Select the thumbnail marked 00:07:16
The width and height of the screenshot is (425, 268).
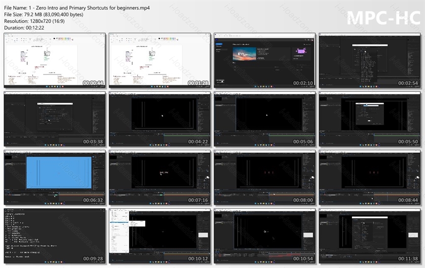tap(160, 178)
